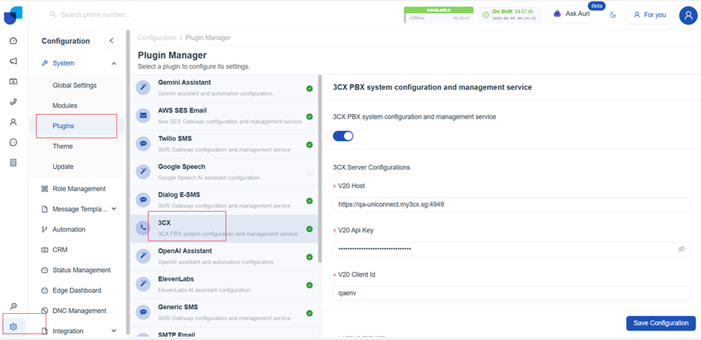Click the V20 Host input field
The image size is (701, 340).
point(511,204)
